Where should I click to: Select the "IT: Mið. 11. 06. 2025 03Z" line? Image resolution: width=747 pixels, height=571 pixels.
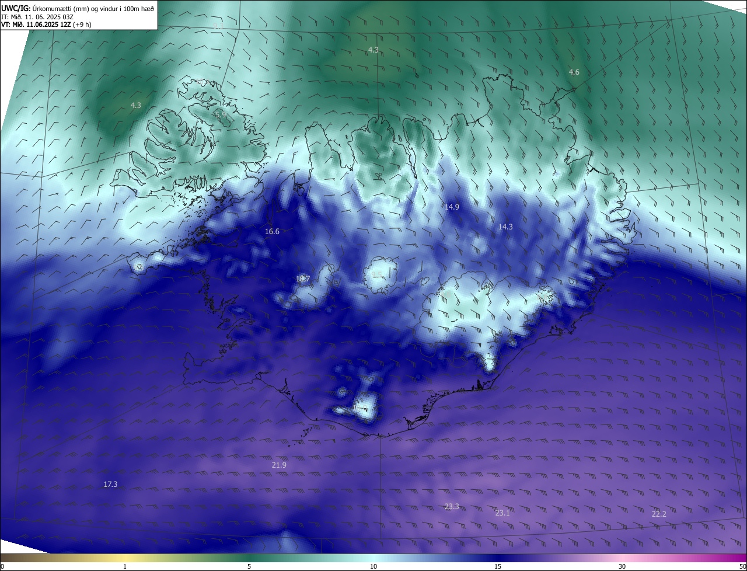[37, 17]
